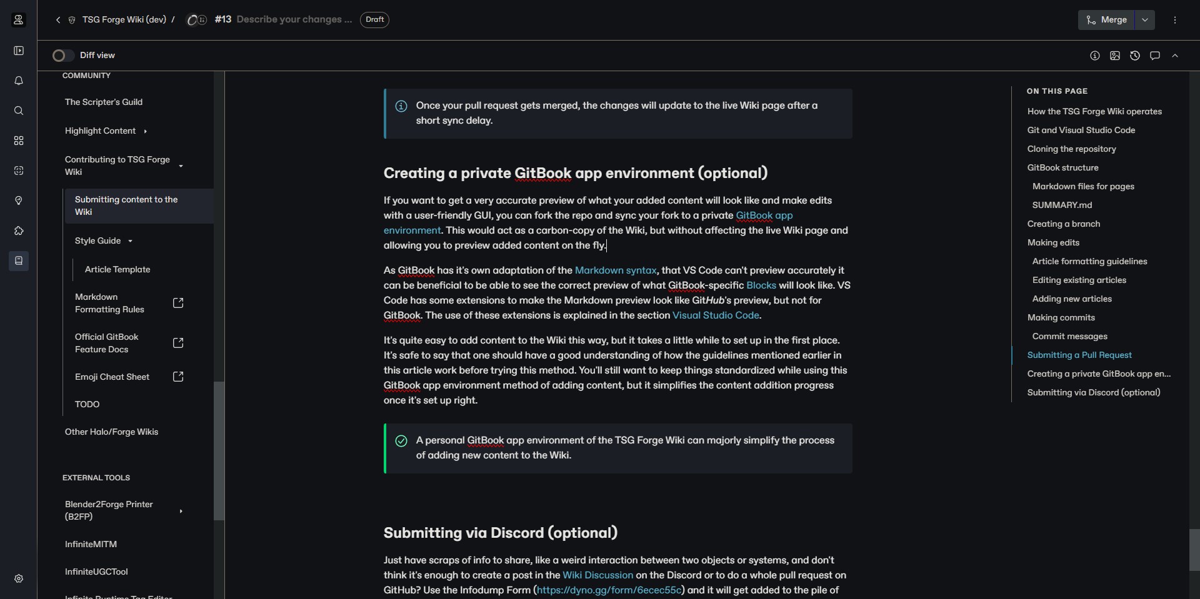The image size is (1200, 599).
Task: Open Official GitBook Feature Docs external icon
Action: click(178, 343)
